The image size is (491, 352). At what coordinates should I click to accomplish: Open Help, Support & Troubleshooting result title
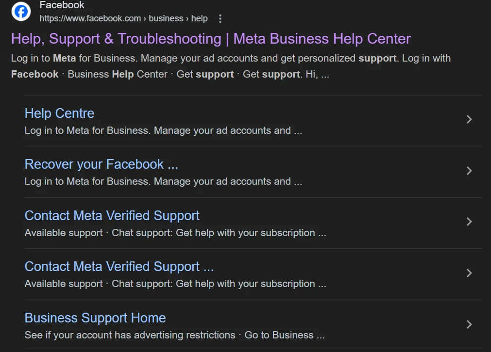(211, 39)
